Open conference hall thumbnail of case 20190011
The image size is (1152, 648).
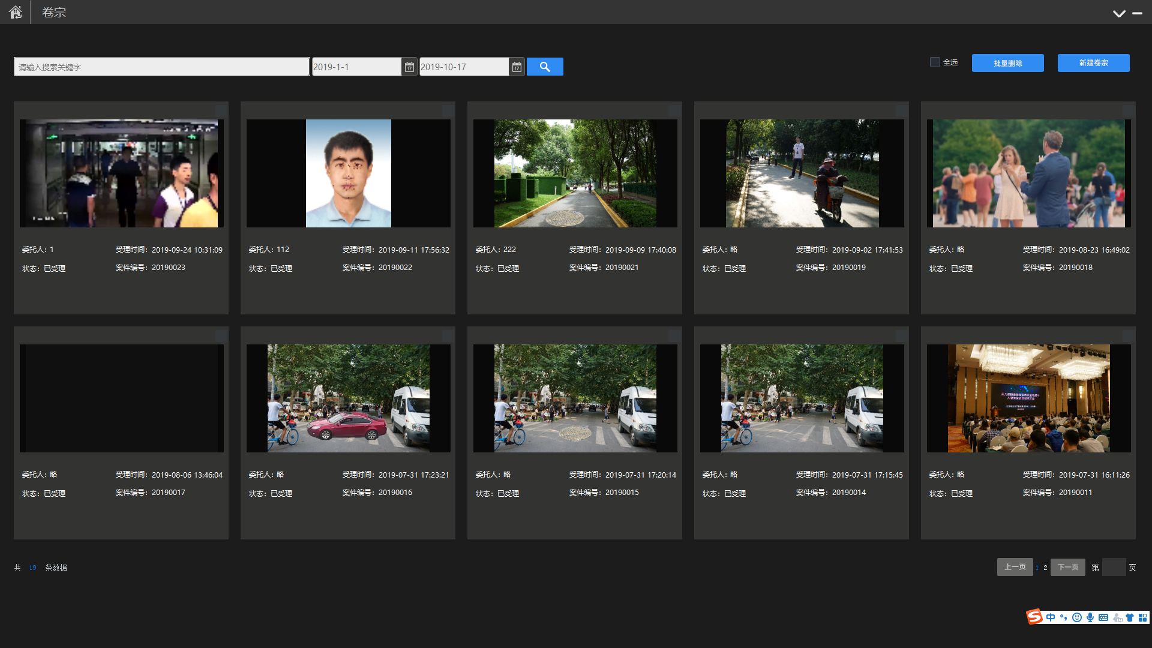click(x=1029, y=398)
